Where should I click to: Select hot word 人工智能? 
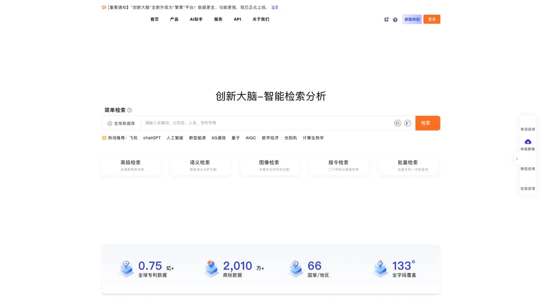tap(175, 138)
